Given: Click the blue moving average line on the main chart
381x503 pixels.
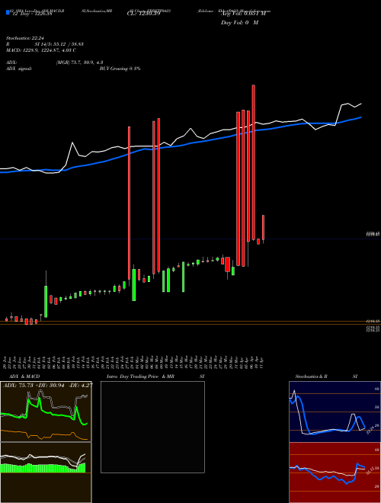Looking at the screenshot, I should tap(180, 146).
